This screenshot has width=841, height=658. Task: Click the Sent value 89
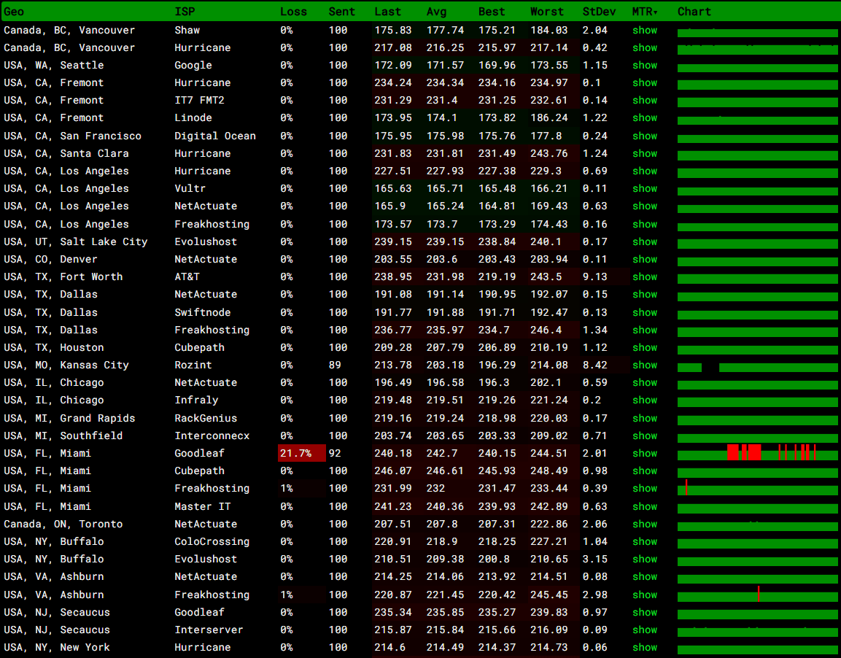coord(335,365)
